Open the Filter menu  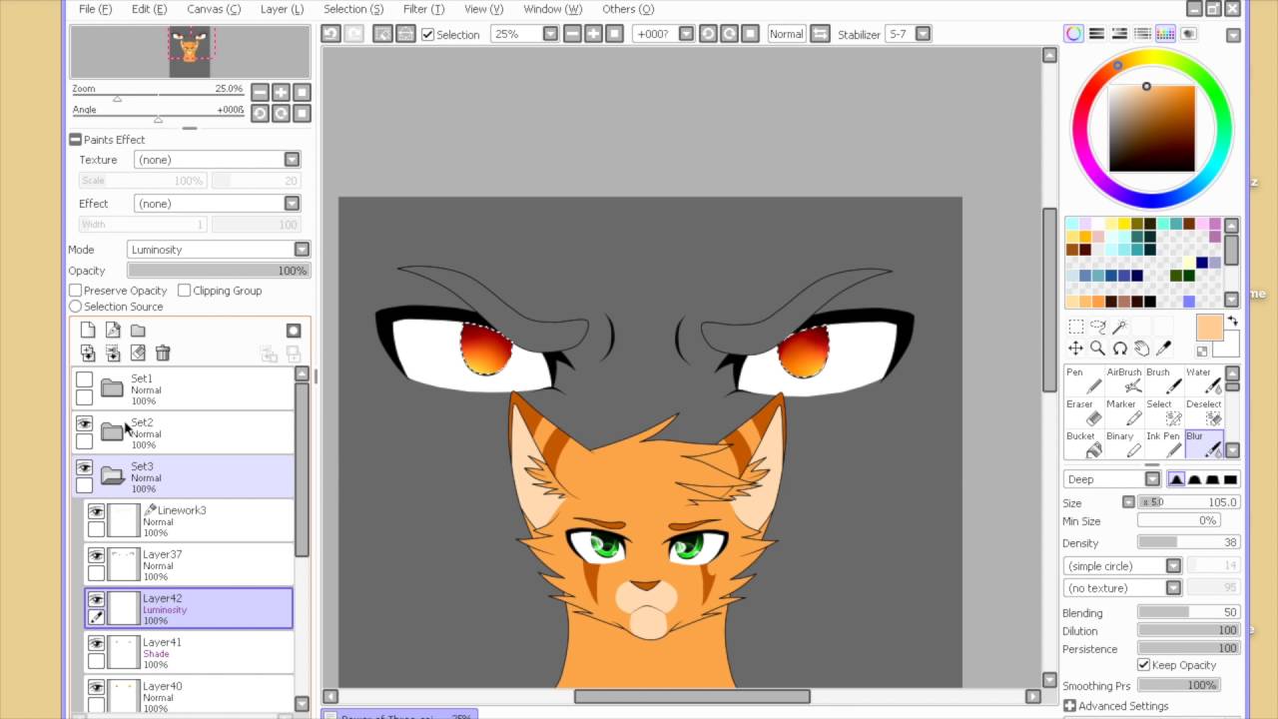[423, 9]
